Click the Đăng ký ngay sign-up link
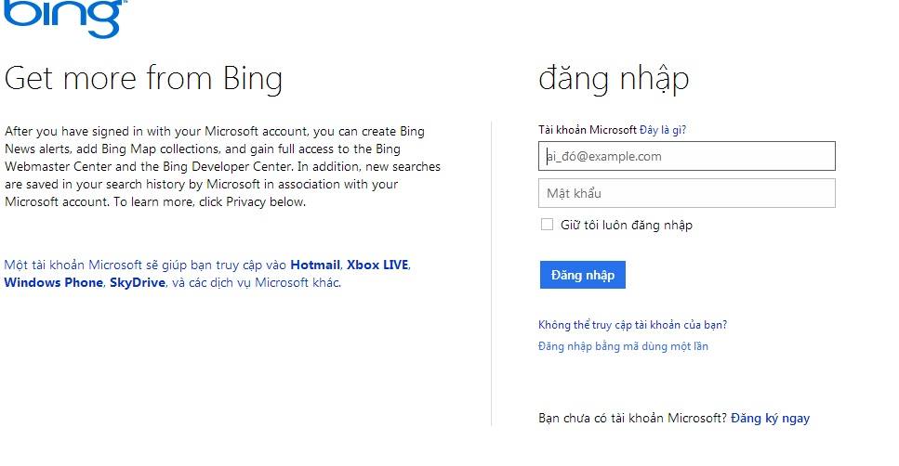The width and height of the screenshot is (899, 466). (x=770, y=419)
